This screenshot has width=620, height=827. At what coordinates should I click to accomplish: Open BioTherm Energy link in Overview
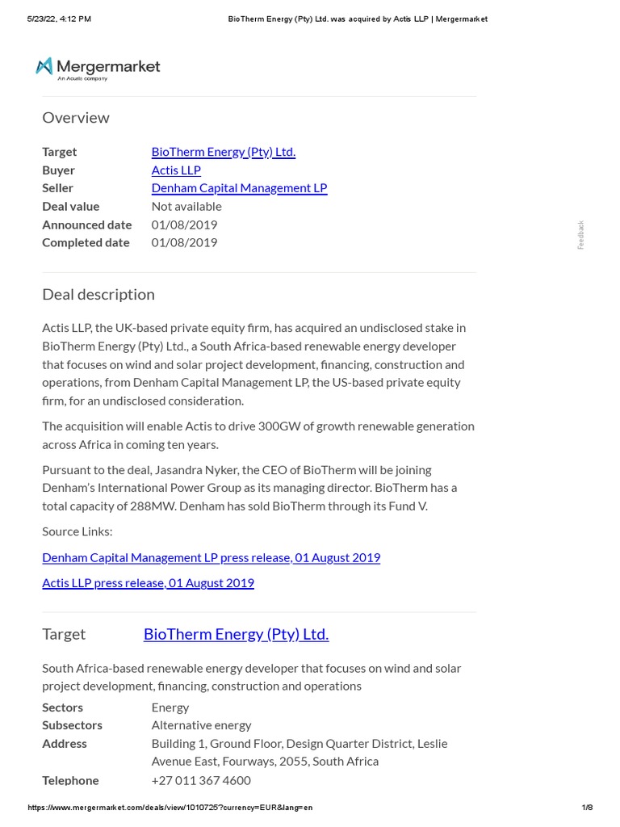coord(223,152)
